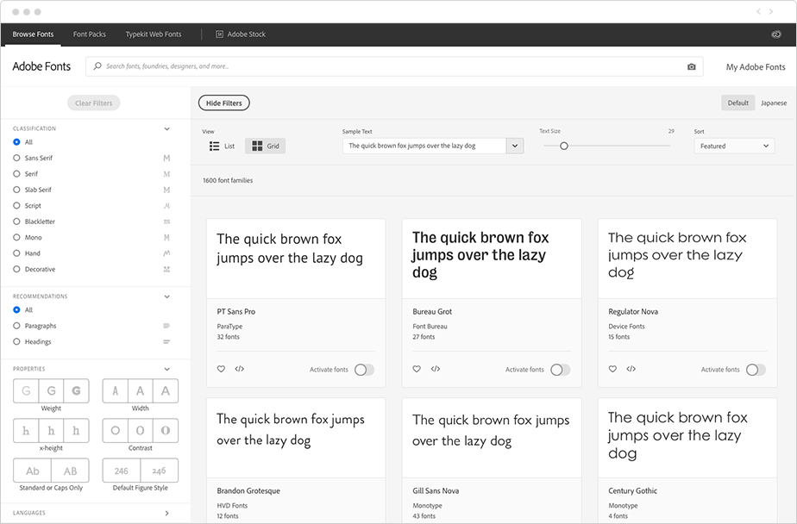Select Script classification
797x524 pixels.
click(28, 206)
